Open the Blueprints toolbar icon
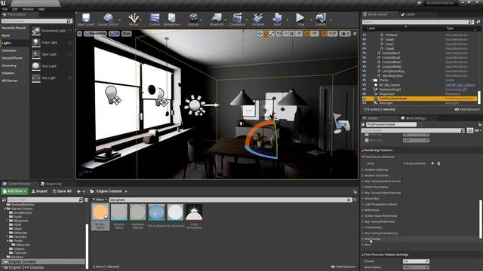The height and width of the screenshot is (271, 483). (x=217, y=19)
